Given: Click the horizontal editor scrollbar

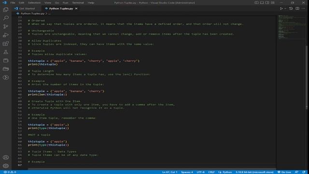Looking at the screenshot, I should click(152, 169).
